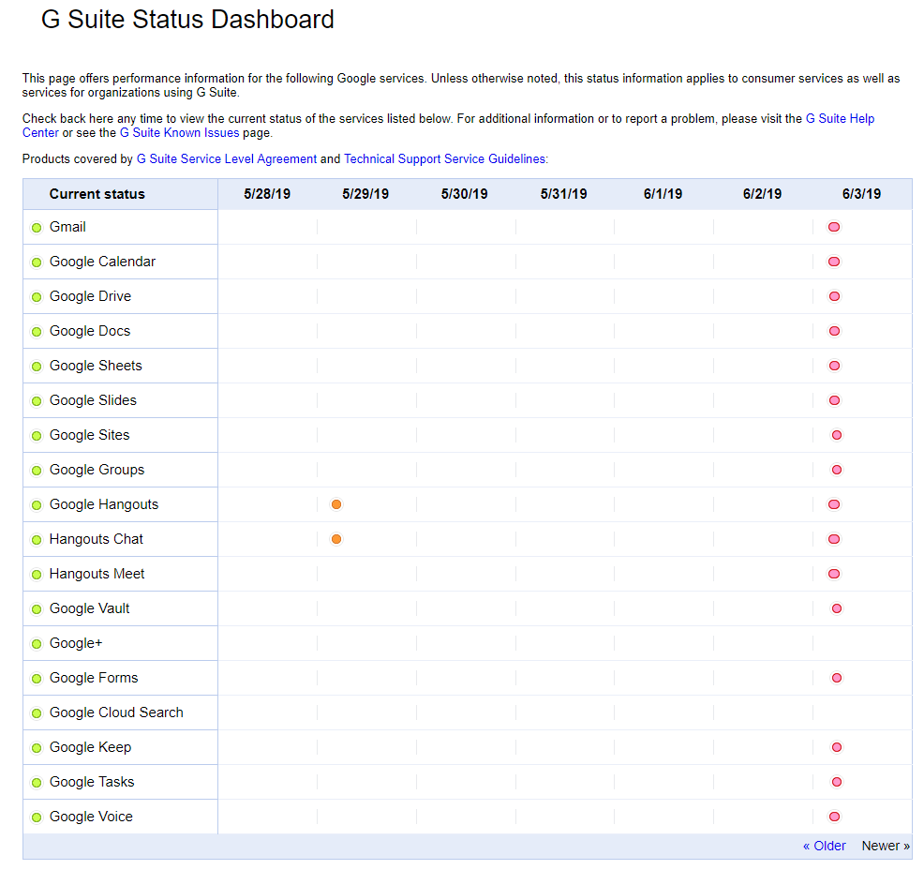Click Gmail's pink outage dot on 6/3/19

click(x=833, y=227)
